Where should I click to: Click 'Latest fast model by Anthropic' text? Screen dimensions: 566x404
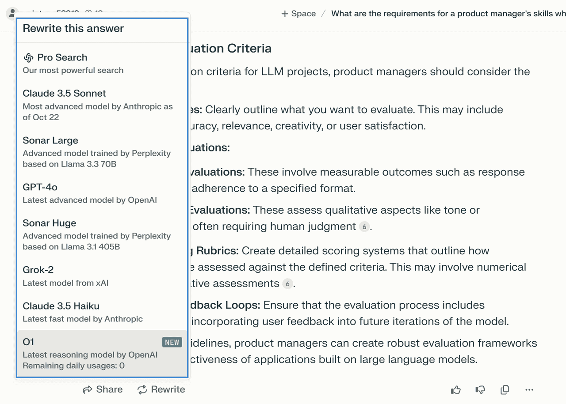coord(83,319)
